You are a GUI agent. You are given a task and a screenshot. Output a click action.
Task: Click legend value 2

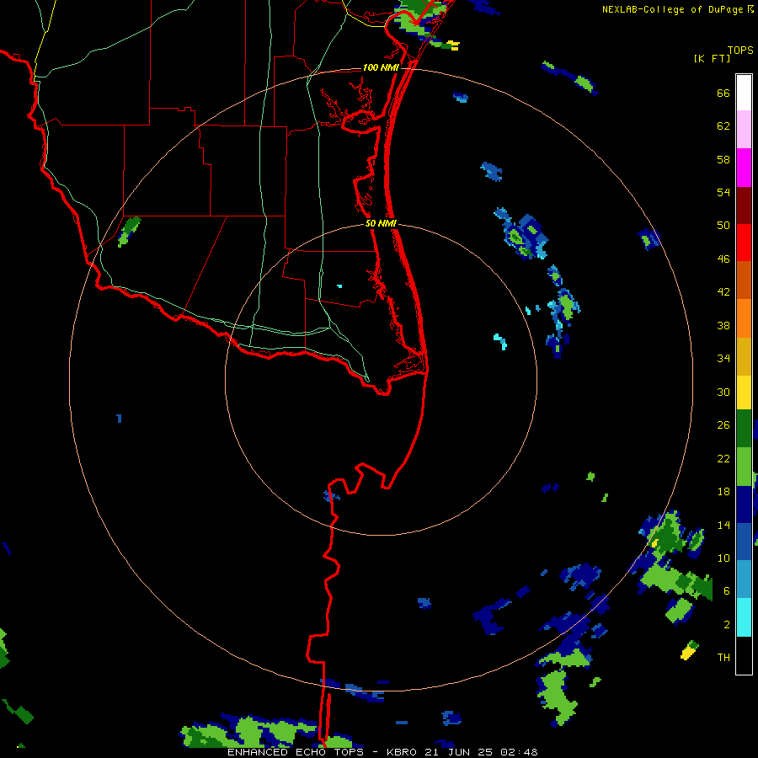point(727,624)
